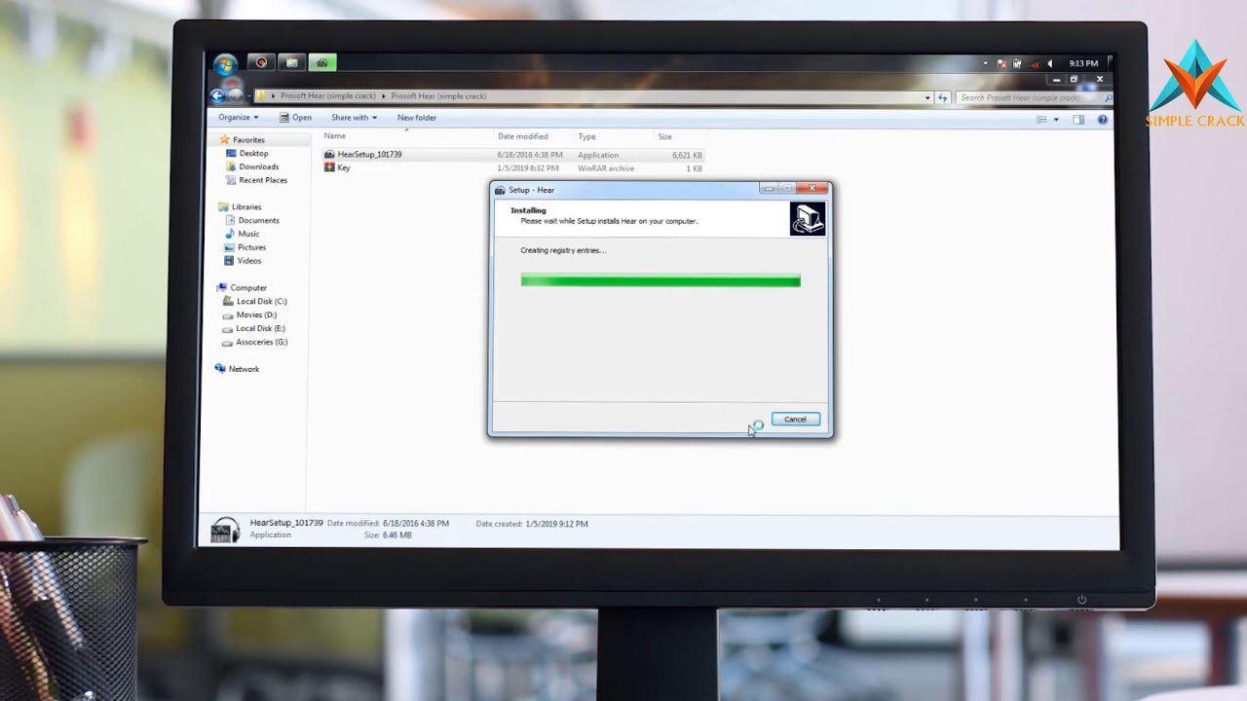1247x701 pixels.
Task: Select the HearSetup_101739 file name
Action: [369, 155]
